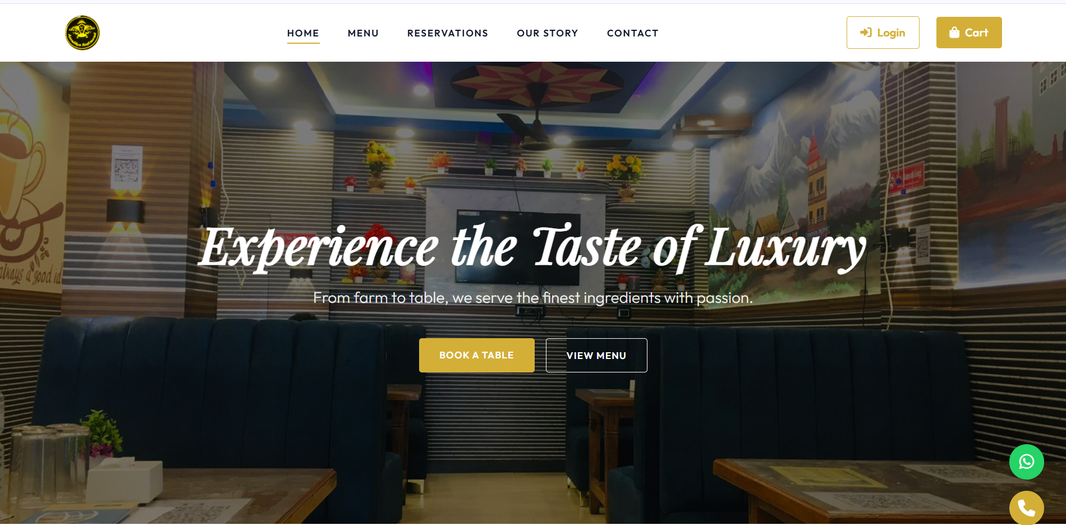Click the Login button label
This screenshot has height=525, width=1066.
tap(891, 33)
